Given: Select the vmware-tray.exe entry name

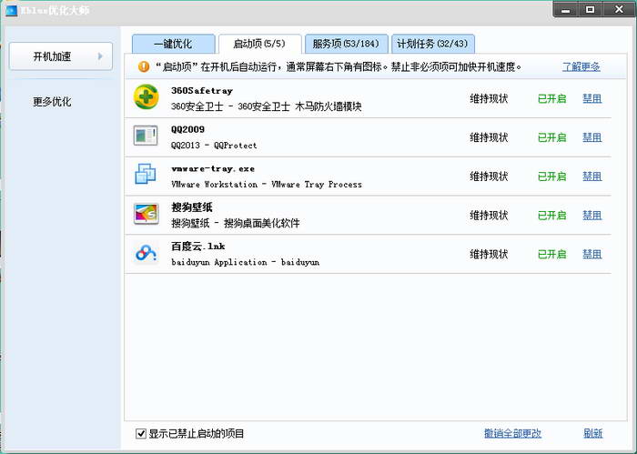Looking at the screenshot, I should tap(213, 168).
